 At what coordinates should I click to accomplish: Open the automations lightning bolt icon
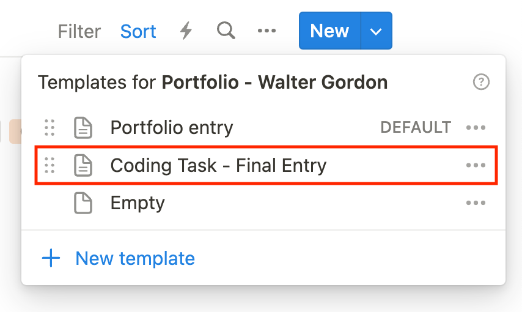[x=186, y=31]
